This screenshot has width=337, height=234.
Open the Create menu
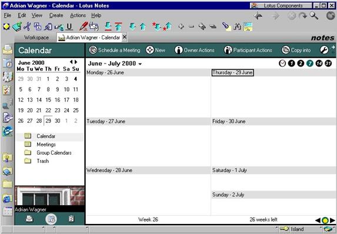(56, 15)
